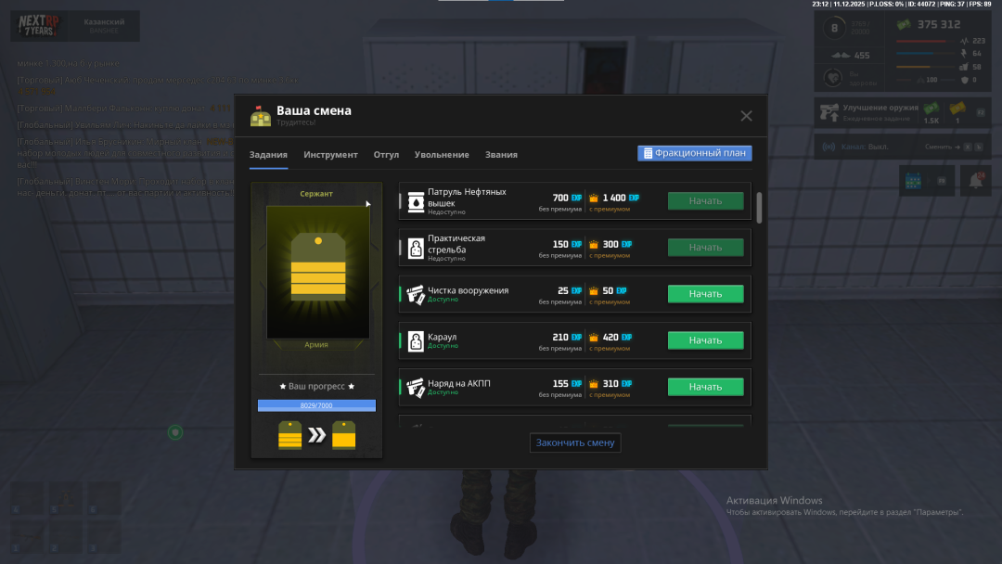This screenshot has height=564, width=1002.
Task: Open the Отгул tab
Action: (x=386, y=155)
